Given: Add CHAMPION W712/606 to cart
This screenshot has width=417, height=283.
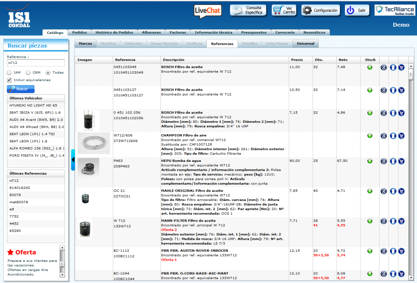Looking at the screenshot, I should point(401,136).
